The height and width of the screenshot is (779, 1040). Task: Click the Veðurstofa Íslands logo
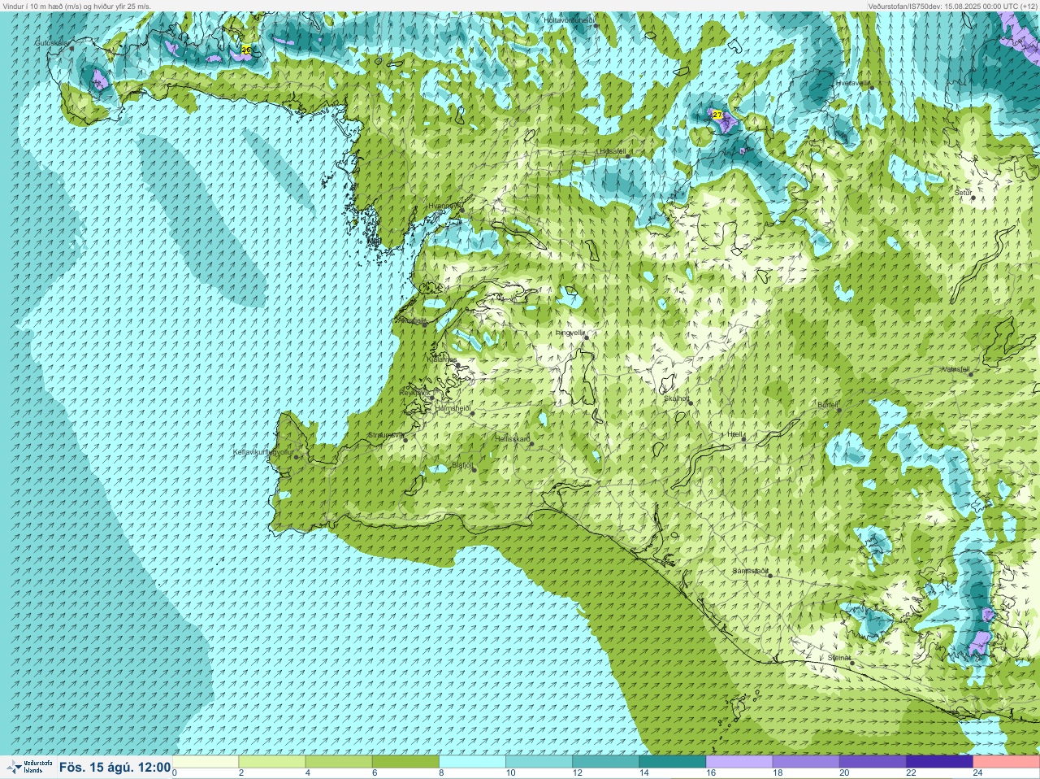click(x=29, y=767)
